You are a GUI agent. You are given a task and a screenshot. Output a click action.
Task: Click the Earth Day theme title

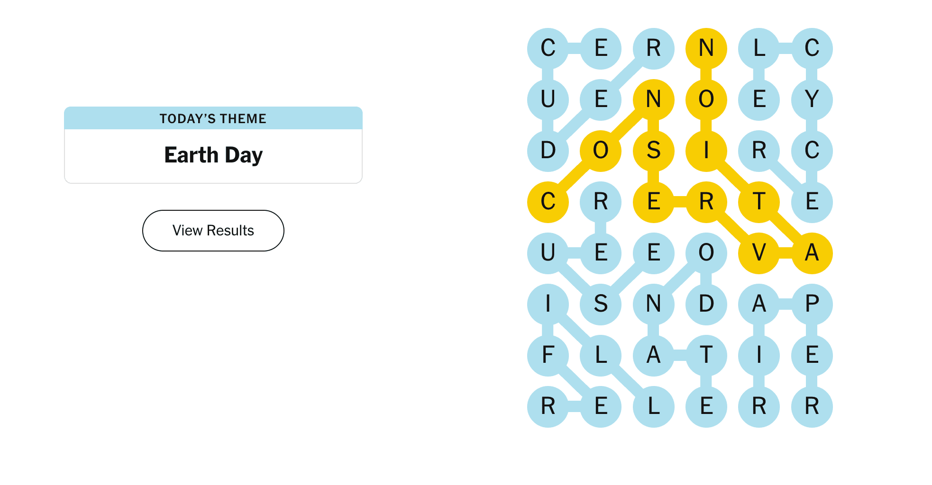point(213,155)
